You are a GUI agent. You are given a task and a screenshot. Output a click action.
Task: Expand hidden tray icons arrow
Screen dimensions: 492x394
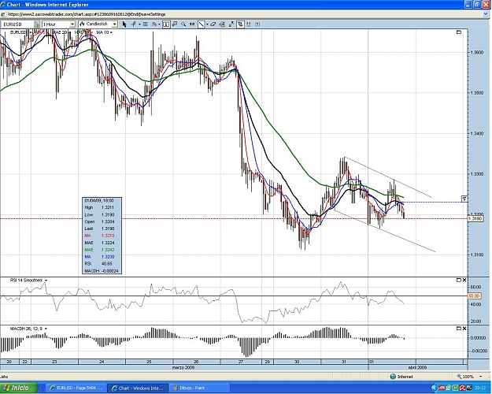tap(435, 388)
